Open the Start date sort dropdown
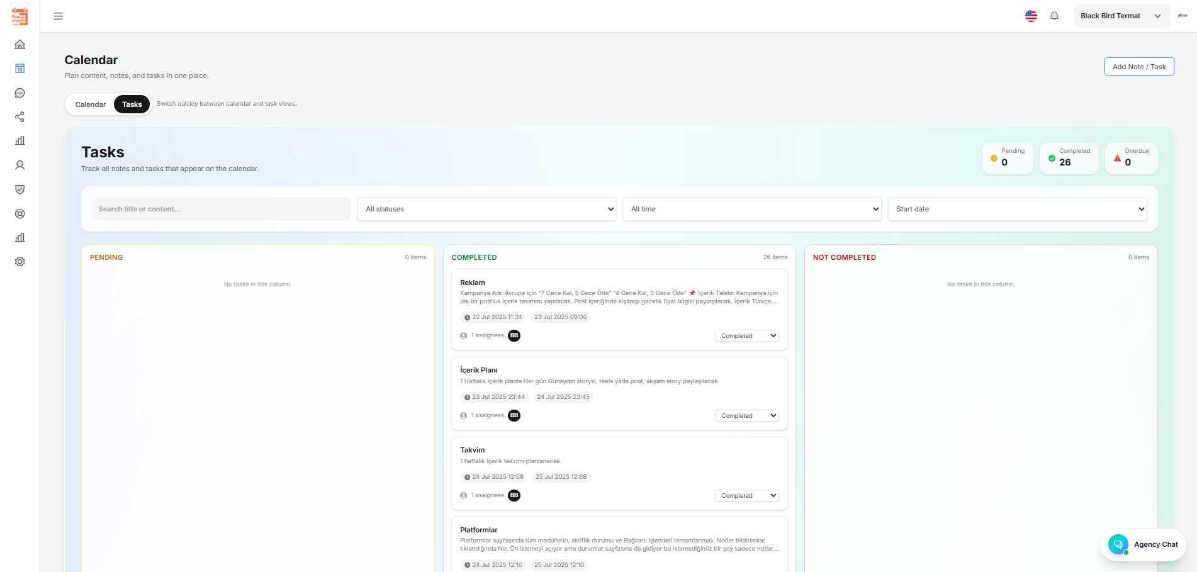 point(1018,209)
